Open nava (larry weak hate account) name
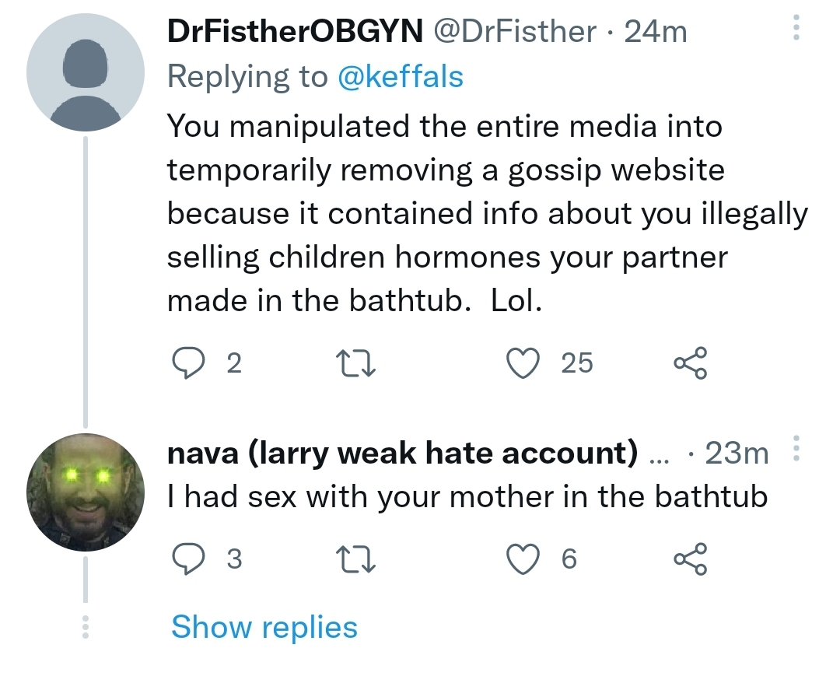Screen dimensions: 840x676 (403, 454)
